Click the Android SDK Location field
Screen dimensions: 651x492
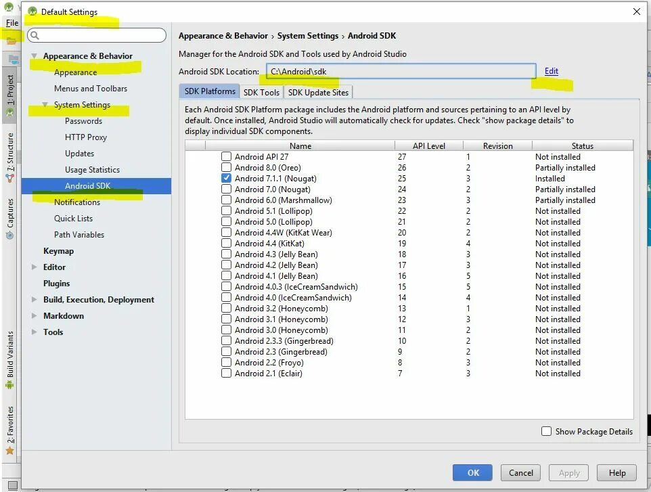point(401,72)
